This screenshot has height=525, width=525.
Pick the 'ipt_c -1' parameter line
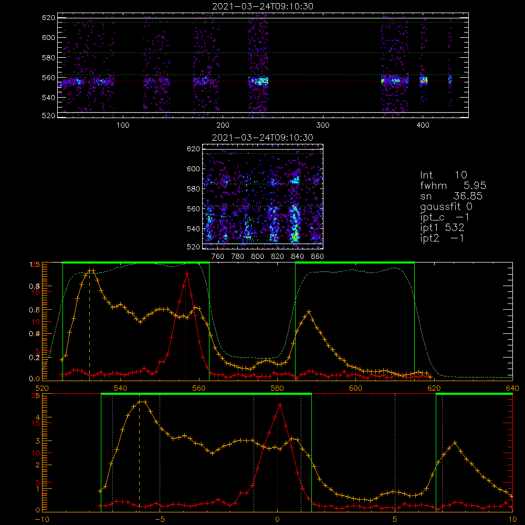coord(445,217)
